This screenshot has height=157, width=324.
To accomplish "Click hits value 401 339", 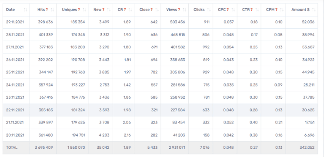I will pos(46,35).
